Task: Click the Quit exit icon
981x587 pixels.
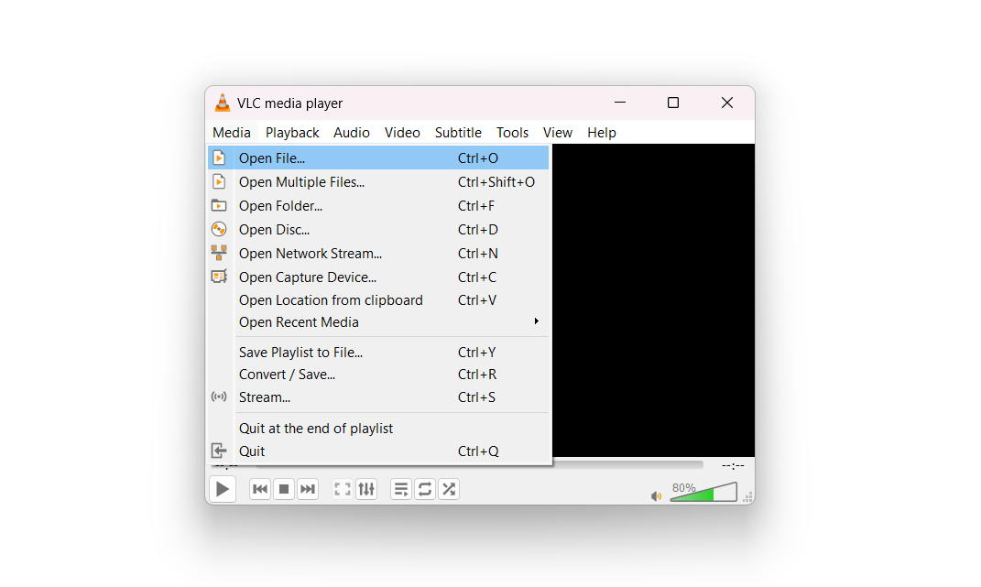Action: (219, 451)
